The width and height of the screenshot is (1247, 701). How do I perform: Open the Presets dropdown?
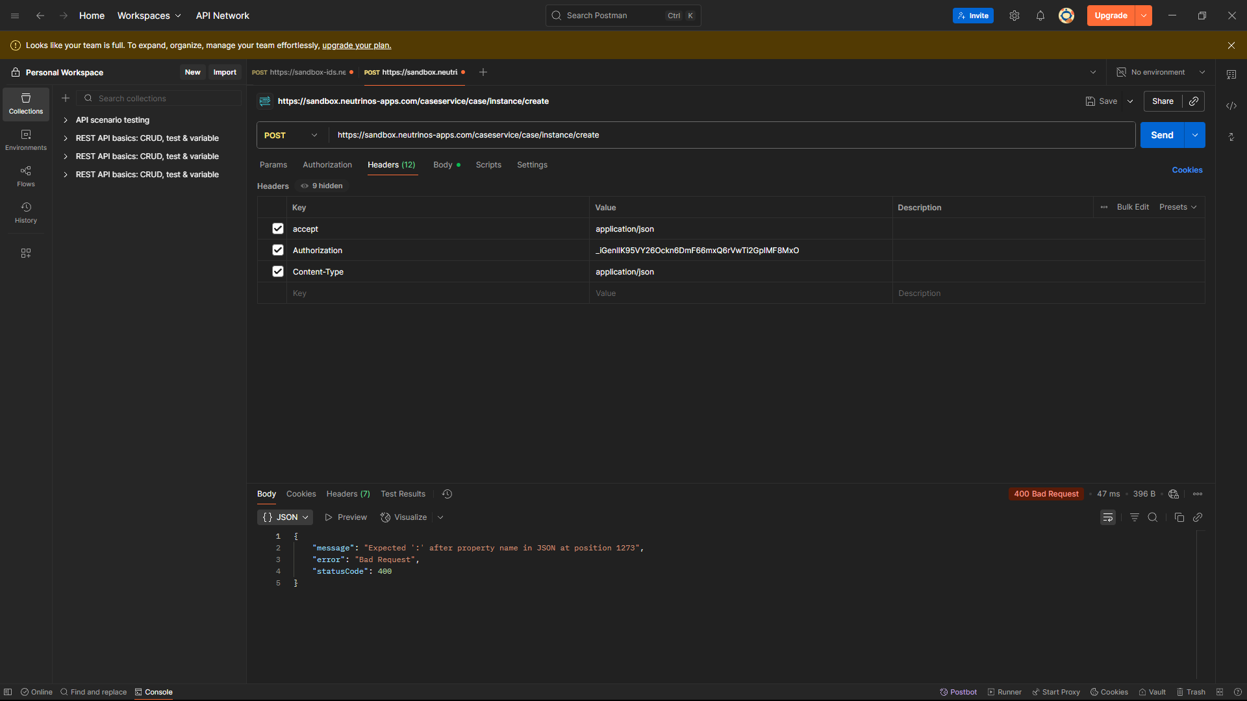(1178, 207)
